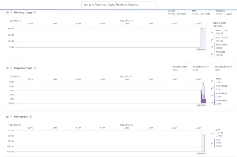
Task: Toggle the 50th Perc. response series
Action: pyautogui.click(x=212, y=103)
